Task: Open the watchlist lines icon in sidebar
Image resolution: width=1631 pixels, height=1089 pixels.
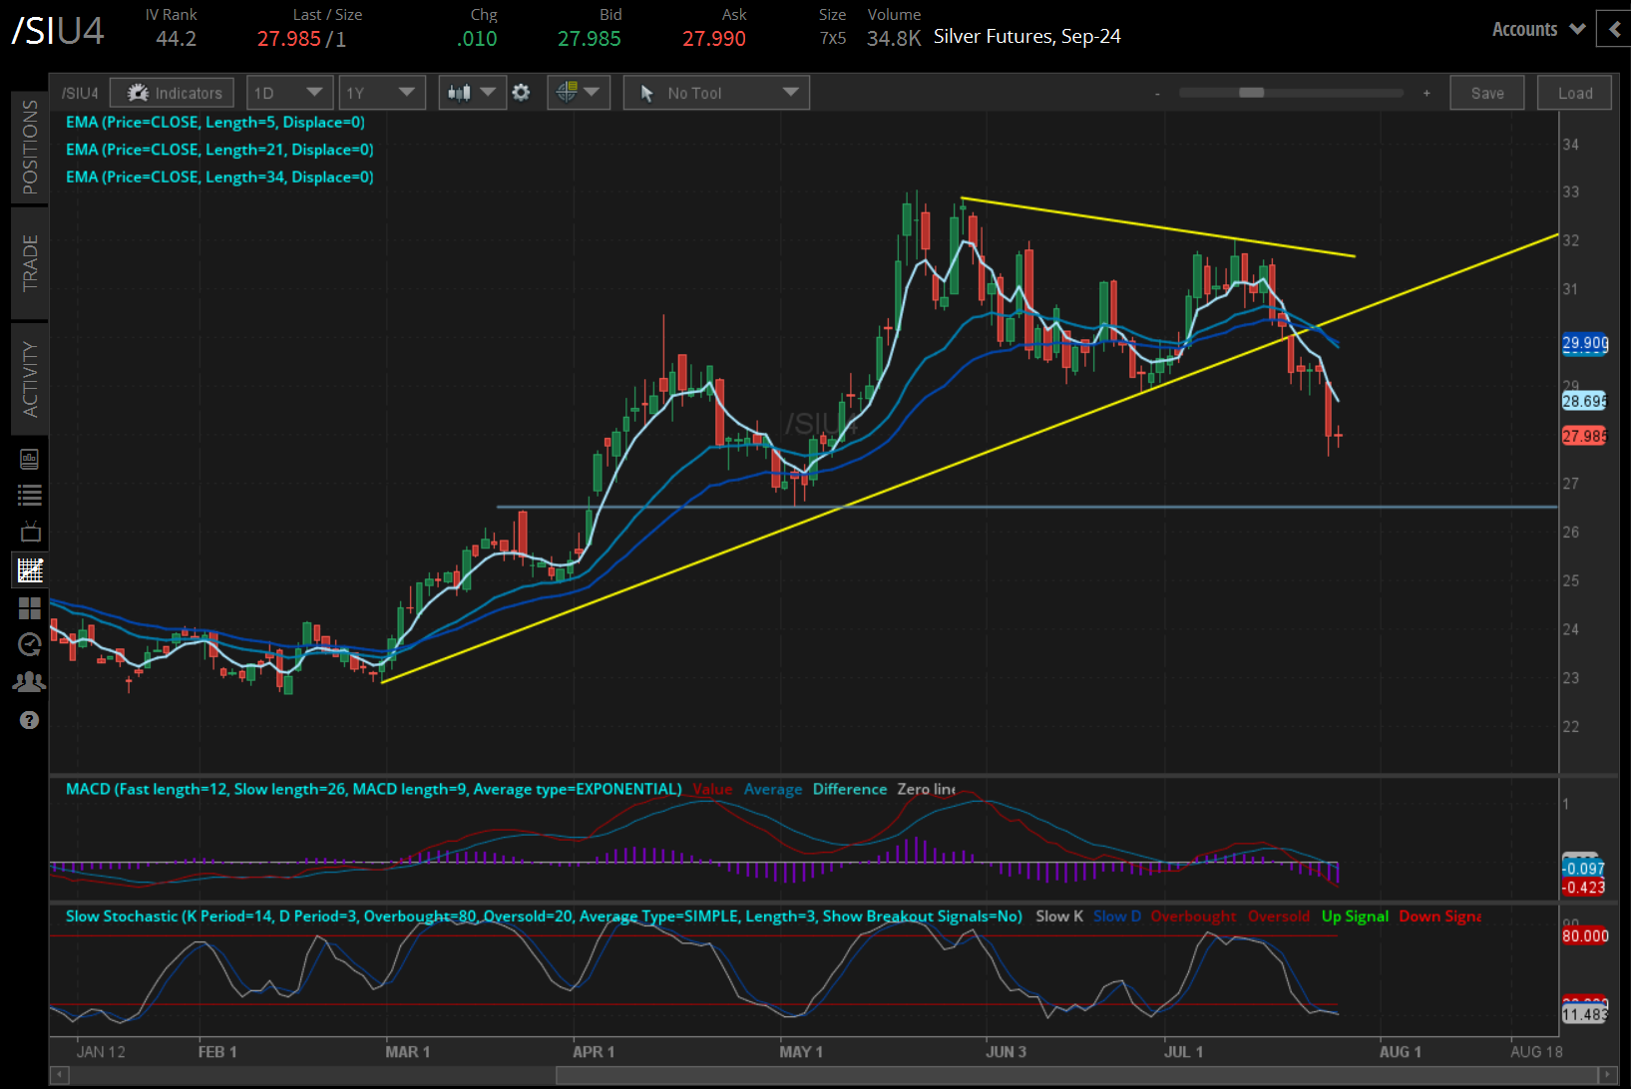Action: pyautogui.click(x=29, y=495)
